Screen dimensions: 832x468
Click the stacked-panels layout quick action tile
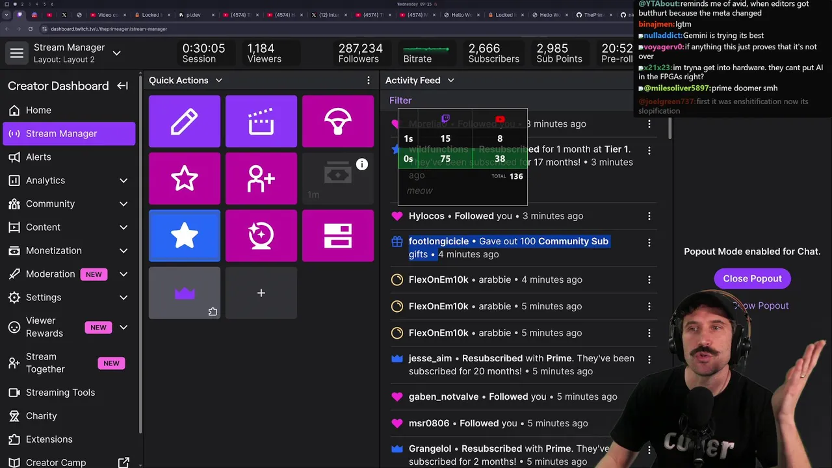(338, 236)
